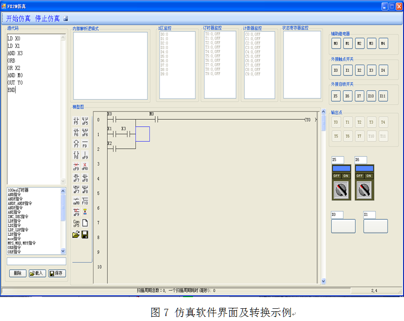404x321 pixels.
Task: Select the aF9 delete tool
Action: tap(76, 212)
